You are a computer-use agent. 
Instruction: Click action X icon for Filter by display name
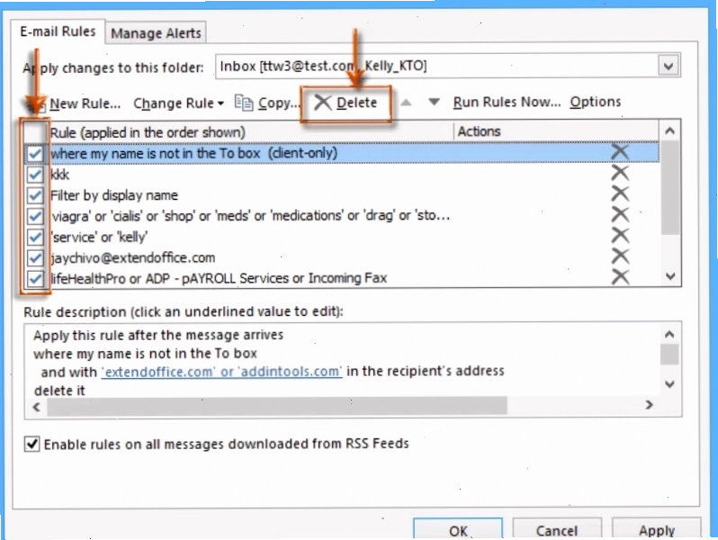coord(620,194)
